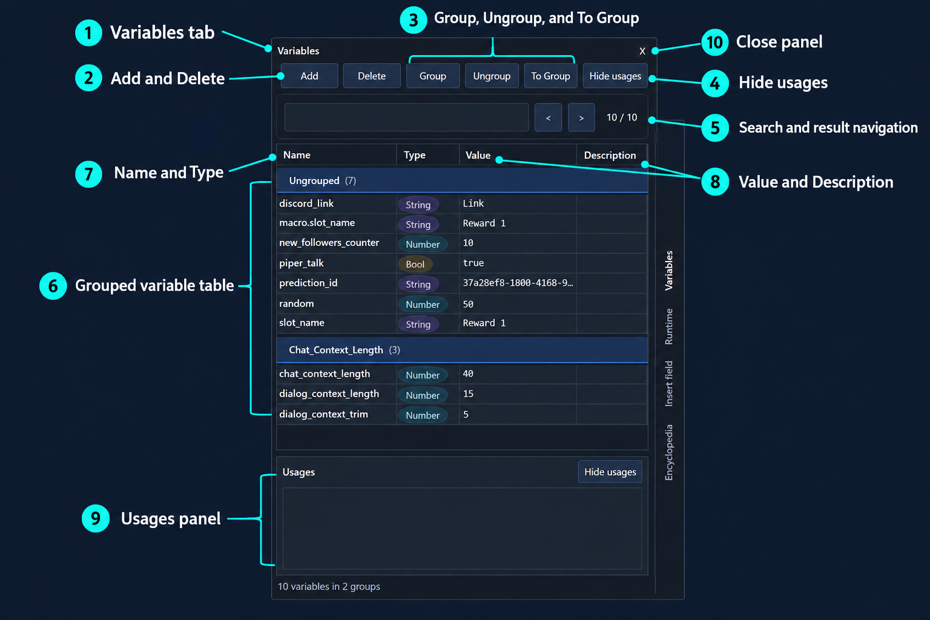Click the Ungroup button
The image size is (930, 620).
(x=492, y=76)
